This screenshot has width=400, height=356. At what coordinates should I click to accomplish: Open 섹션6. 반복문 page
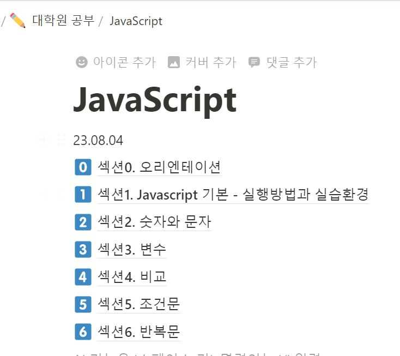[139, 332]
